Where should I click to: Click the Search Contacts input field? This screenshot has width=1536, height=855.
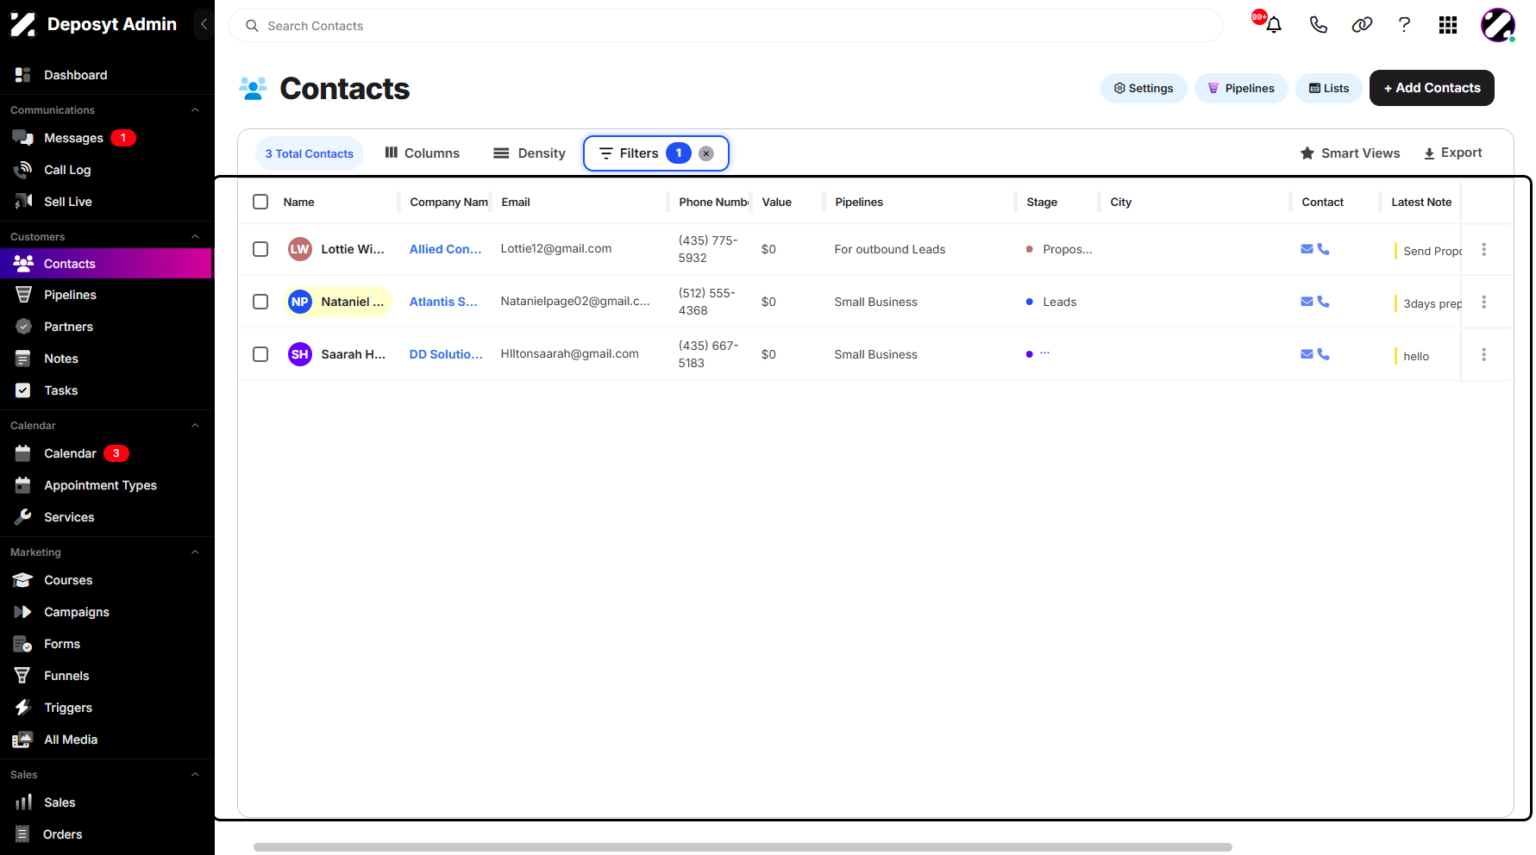pos(726,26)
